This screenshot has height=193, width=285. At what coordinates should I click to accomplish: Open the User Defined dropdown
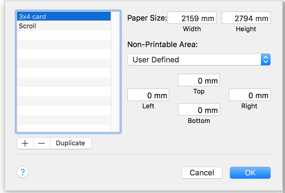[x=194, y=60]
